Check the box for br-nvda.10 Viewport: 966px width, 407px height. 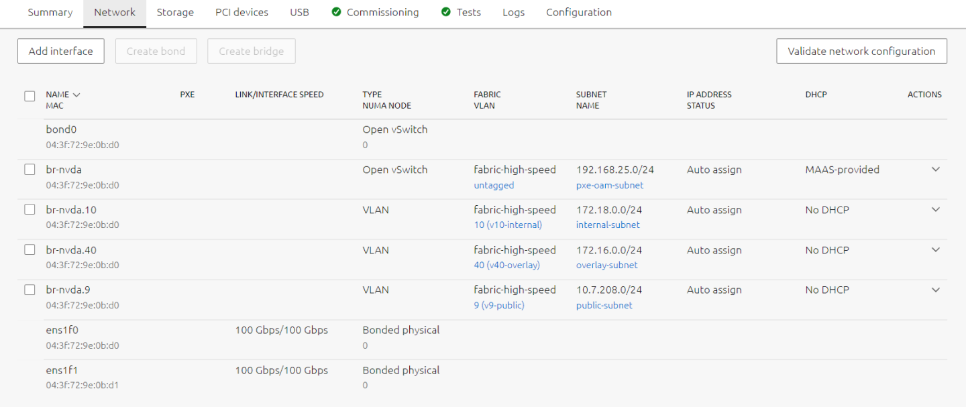click(x=30, y=210)
